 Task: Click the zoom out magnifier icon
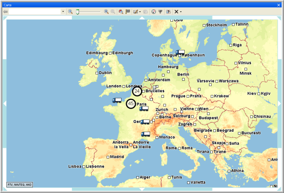pyautogui.click(x=70, y=12)
